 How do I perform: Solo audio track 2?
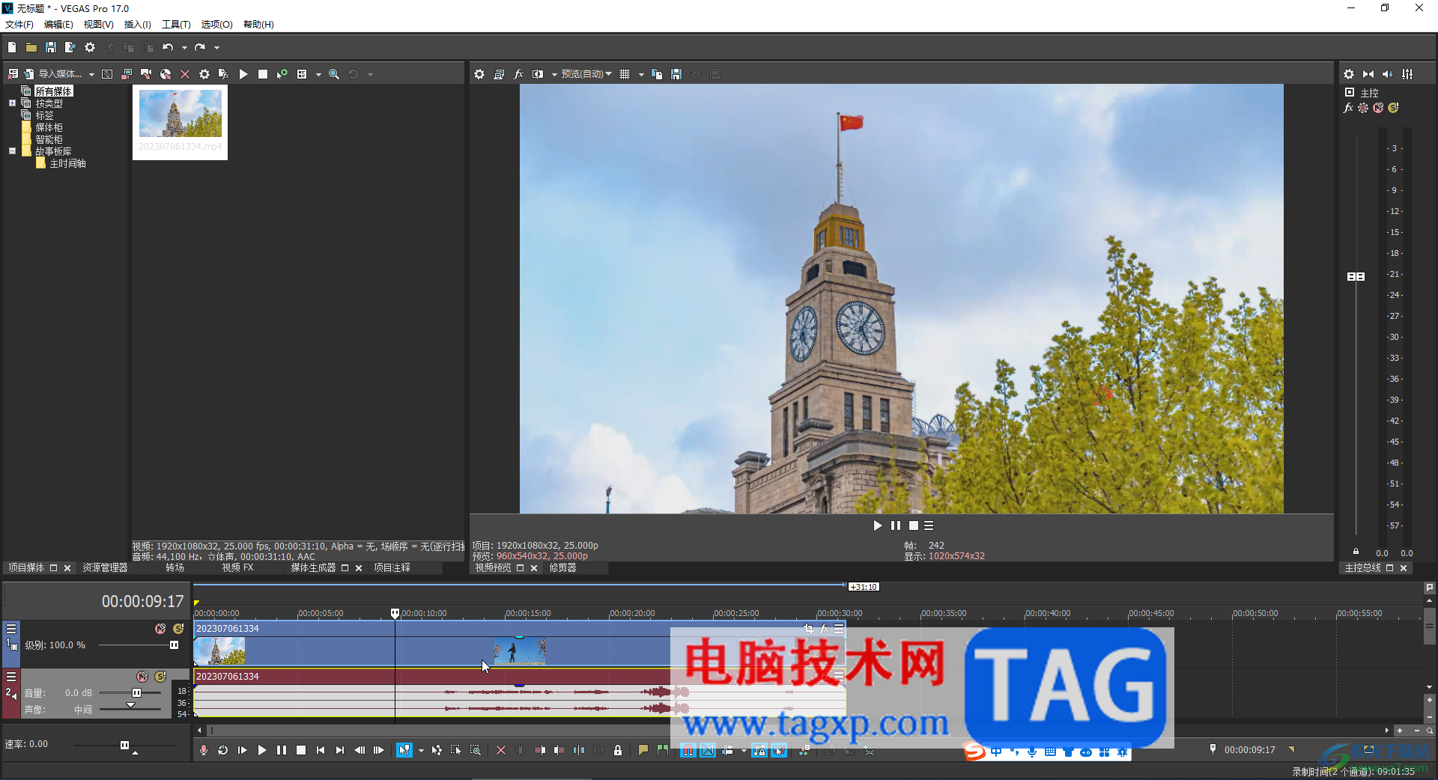(160, 677)
